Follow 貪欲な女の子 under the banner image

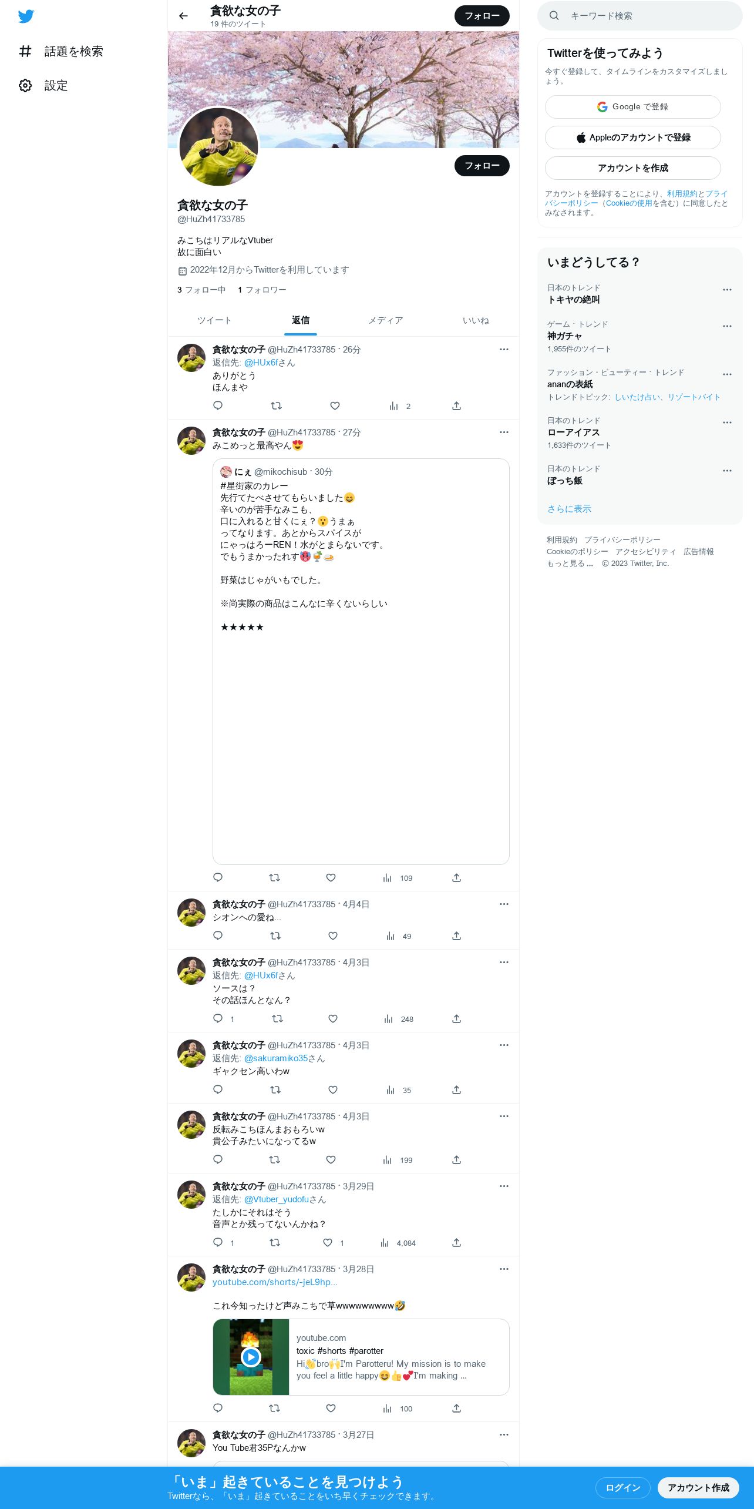click(482, 166)
